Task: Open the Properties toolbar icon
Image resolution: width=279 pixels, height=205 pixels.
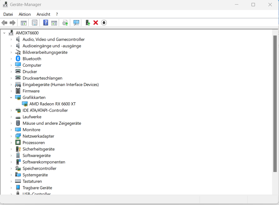Action: click(35, 23)
